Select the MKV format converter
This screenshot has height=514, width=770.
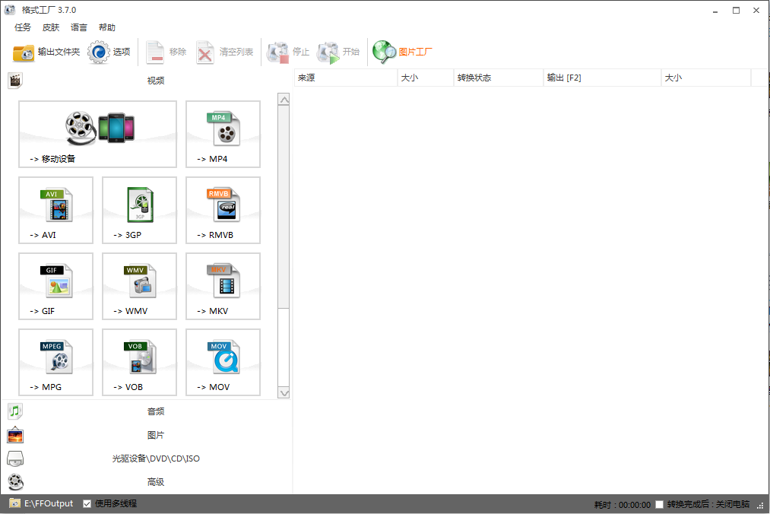tap(222, 287)
